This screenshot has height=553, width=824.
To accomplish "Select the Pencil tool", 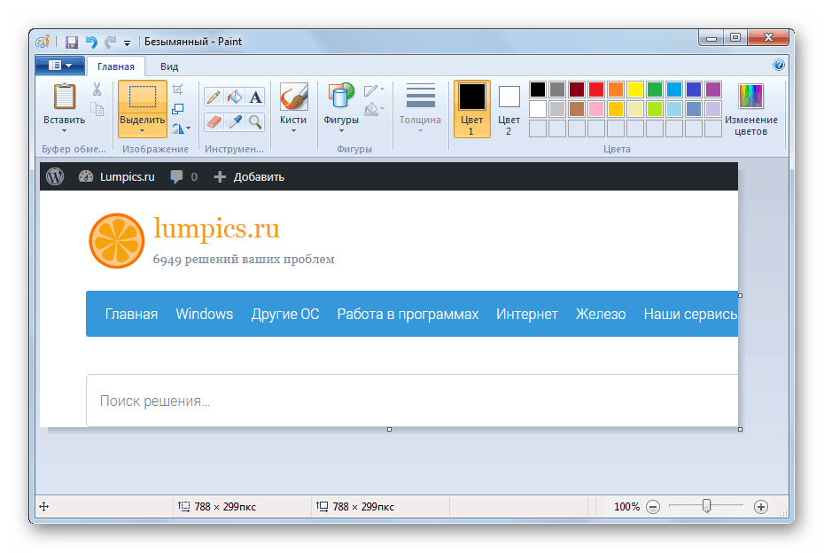I will (x=214, y=96).
